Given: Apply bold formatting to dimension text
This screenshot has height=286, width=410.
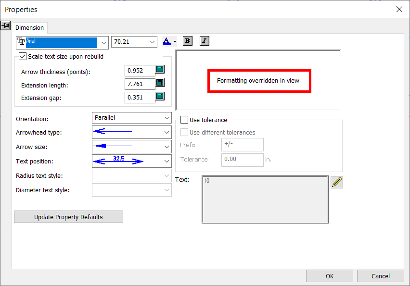Looking at the screenshot, I should 187,41.
